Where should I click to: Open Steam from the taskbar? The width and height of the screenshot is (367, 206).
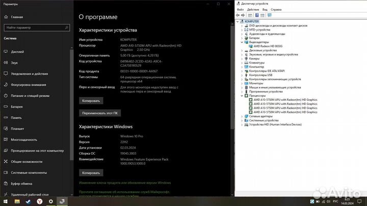(29, 201)
